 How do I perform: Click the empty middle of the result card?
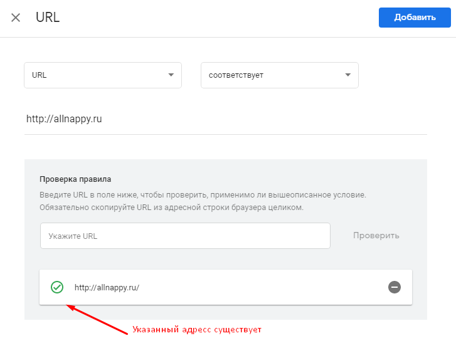pyautogui.click(x=263, y=288)
